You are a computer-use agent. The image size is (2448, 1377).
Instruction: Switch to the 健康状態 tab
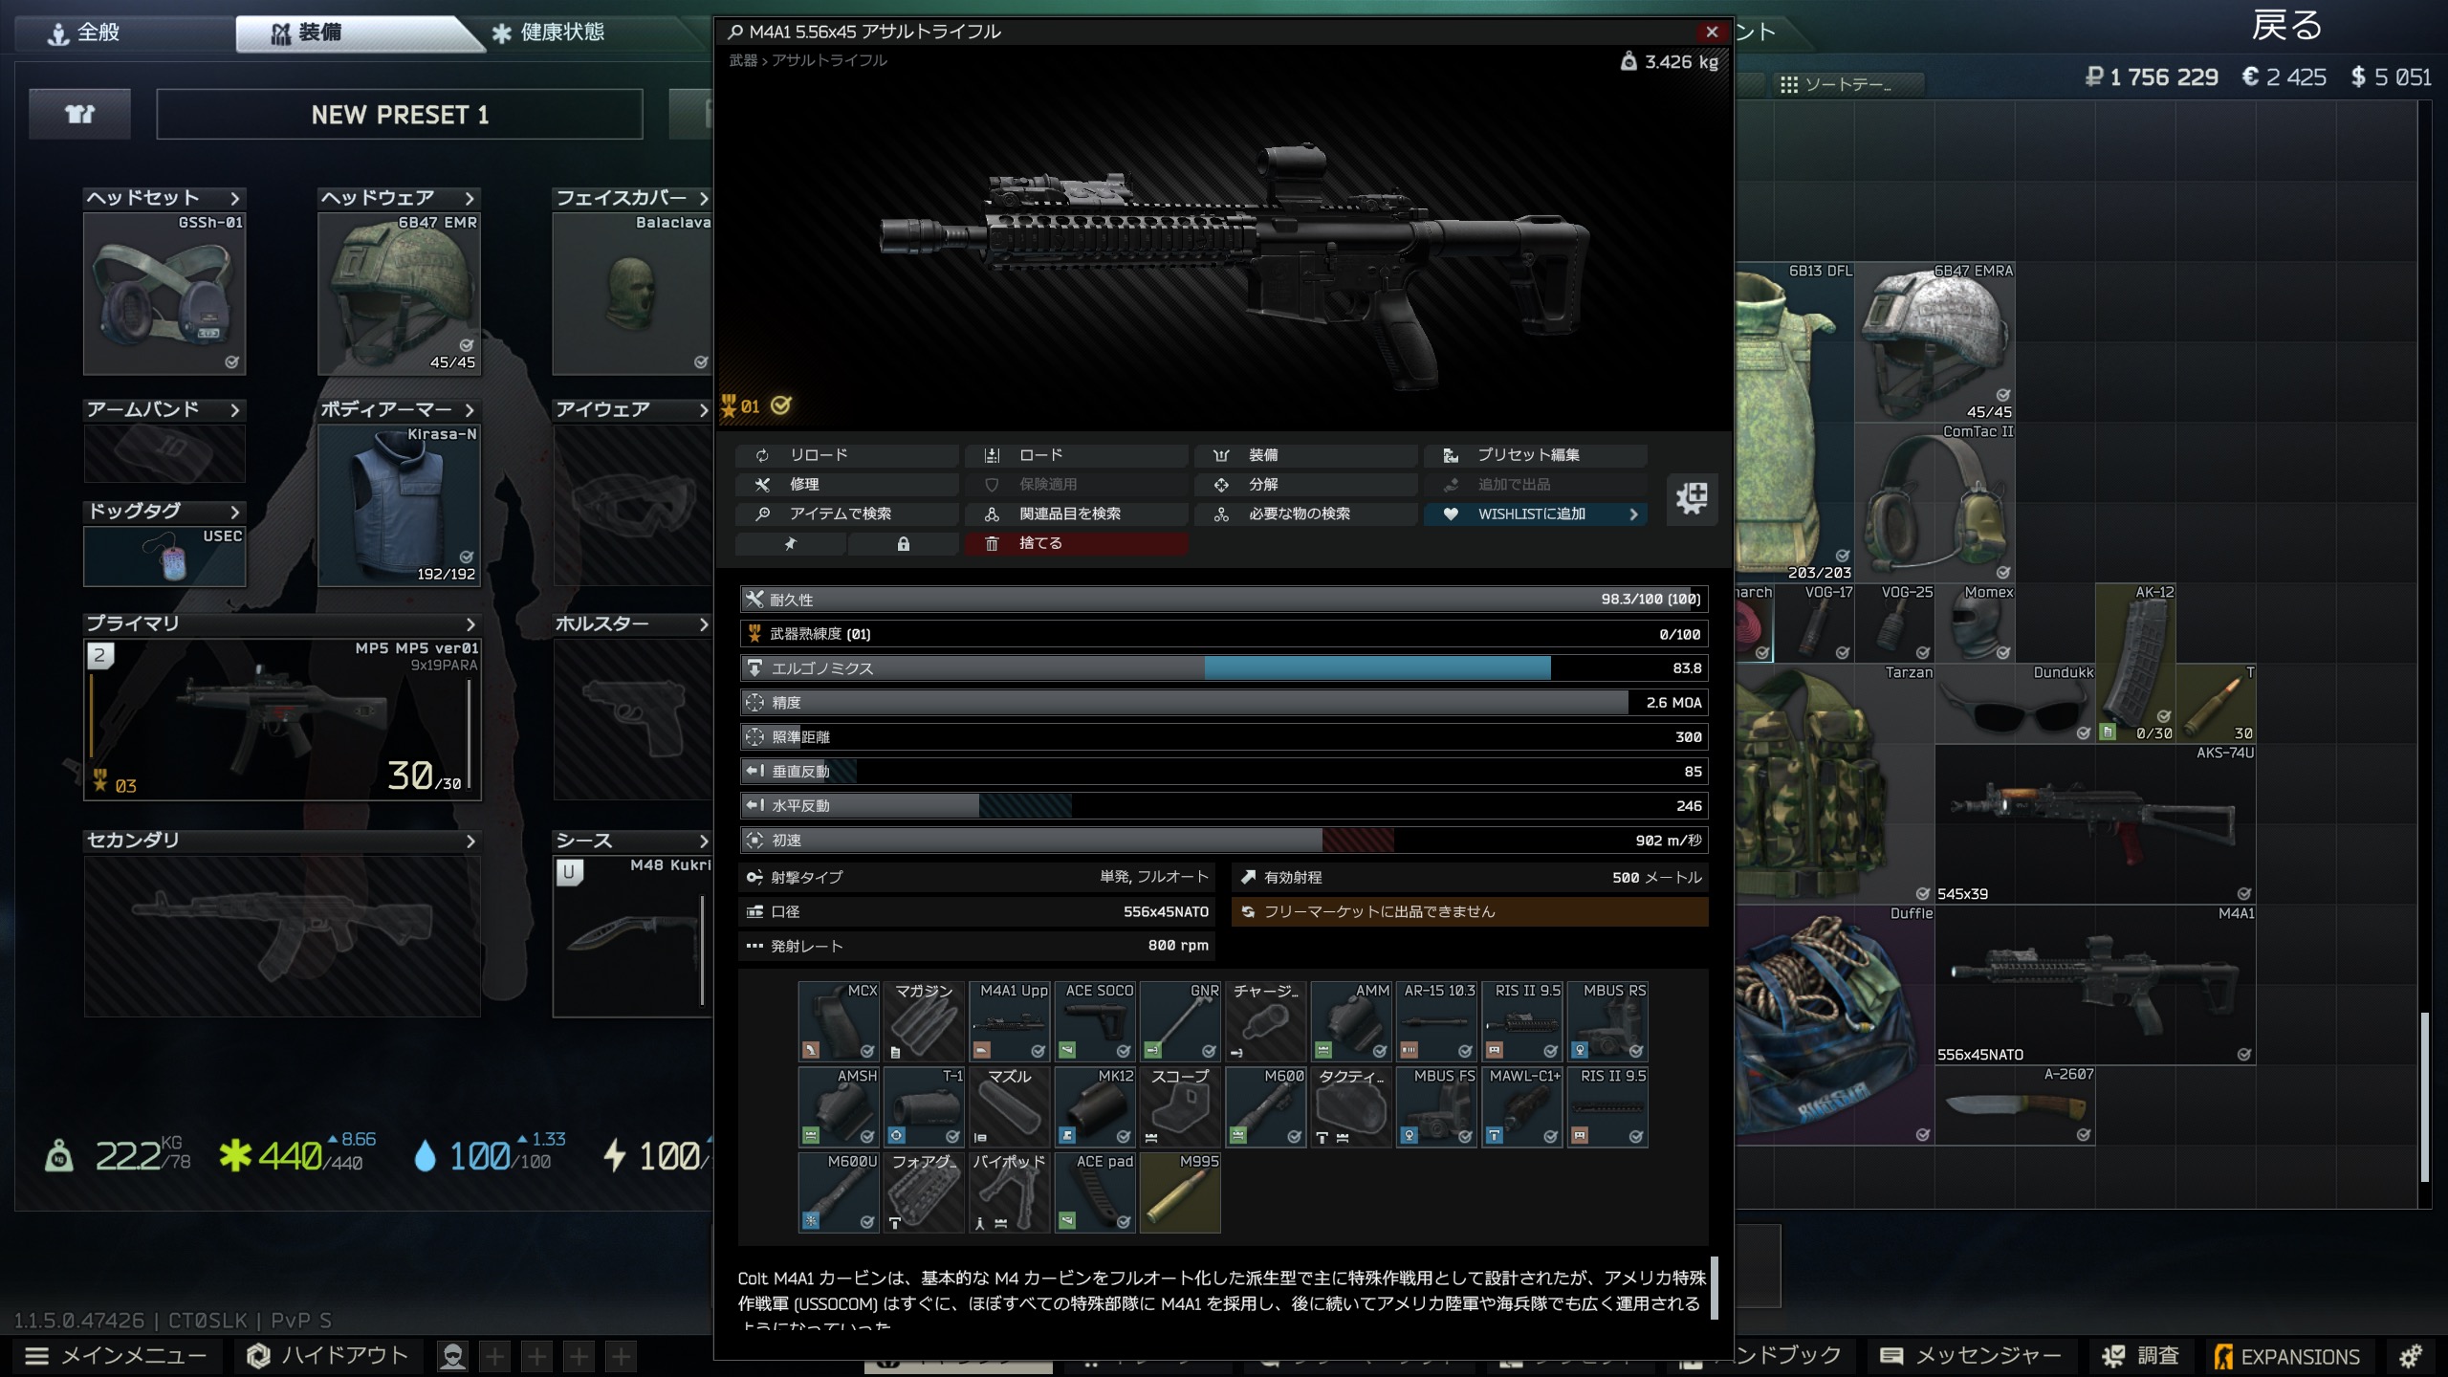click(x=549, y=33)
